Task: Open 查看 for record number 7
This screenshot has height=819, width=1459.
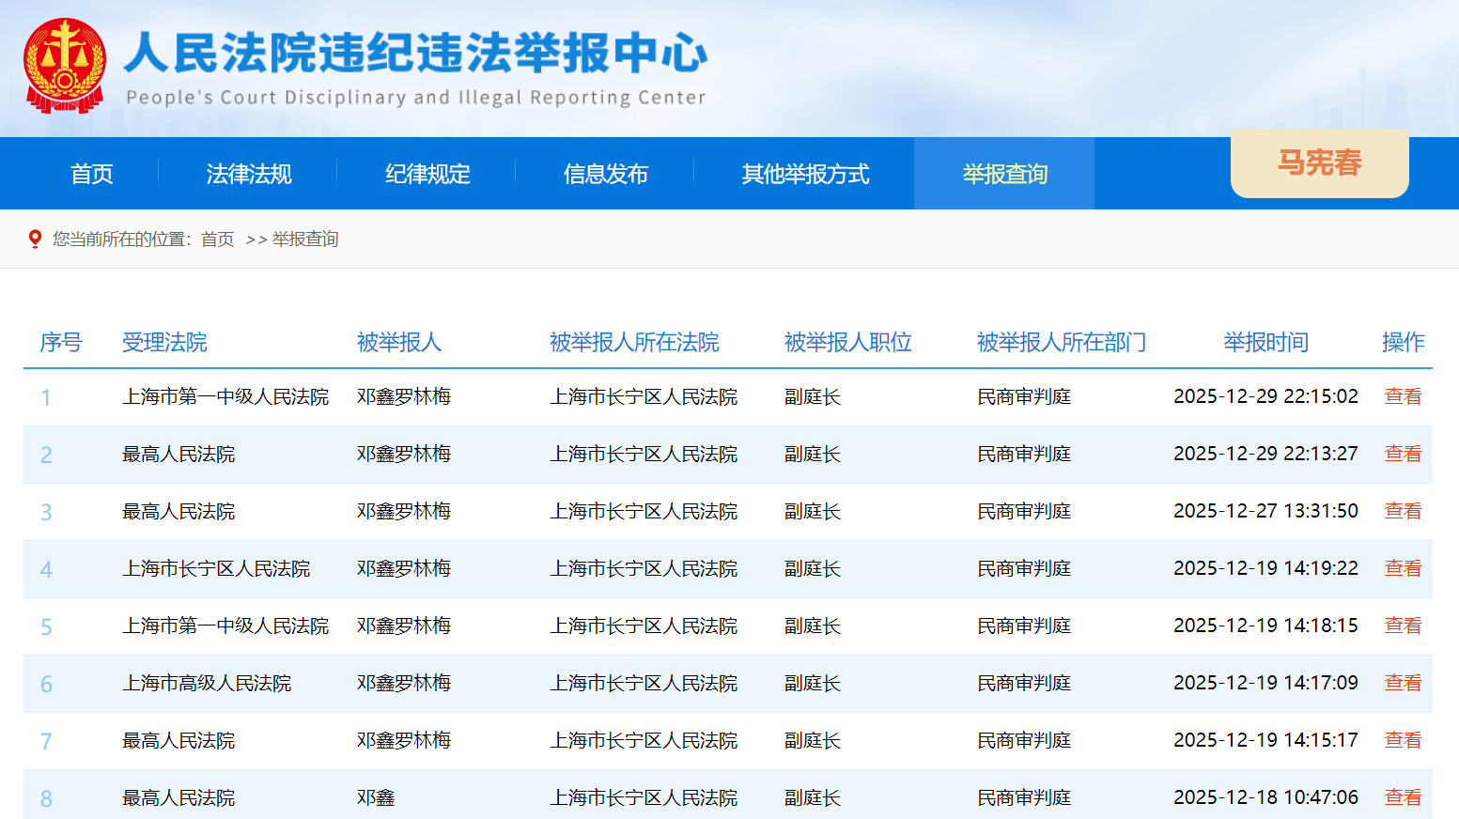Action: [1403, 740]
